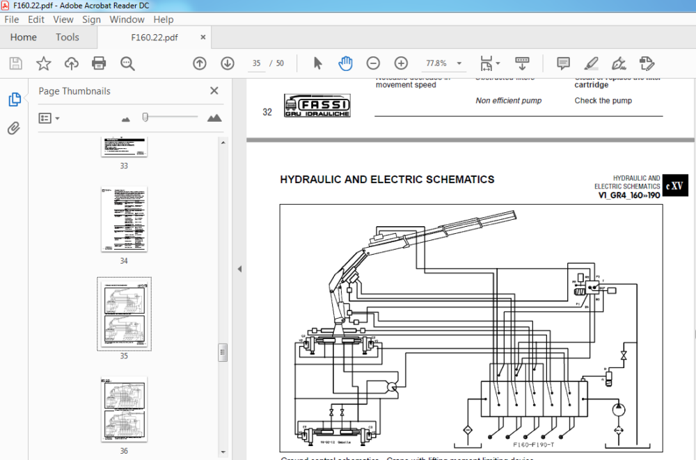696x460 pixels.
Task: Go to previous page arrow
Action: click(200, 63)
